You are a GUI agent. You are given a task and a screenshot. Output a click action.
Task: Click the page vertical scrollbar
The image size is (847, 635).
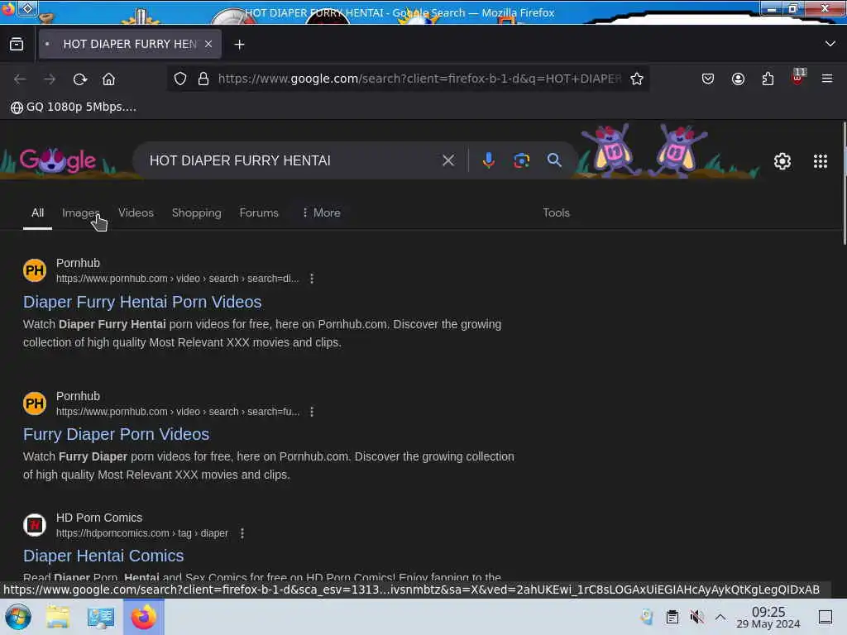click(844, 184)
